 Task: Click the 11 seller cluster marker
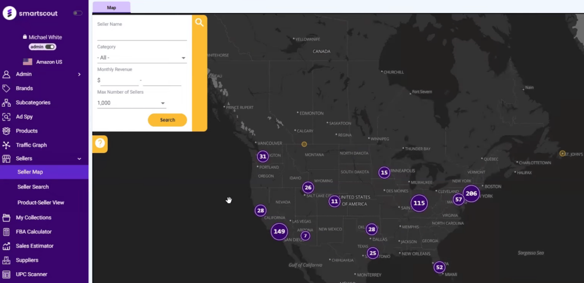334,201
